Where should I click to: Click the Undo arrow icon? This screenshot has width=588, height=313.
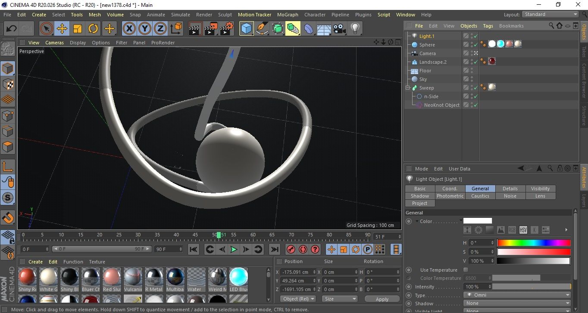(11, 29)
